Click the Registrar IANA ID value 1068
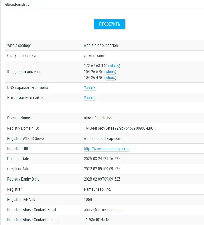The height and width of the screenshot is (225, 204). [x=88, y=200]
